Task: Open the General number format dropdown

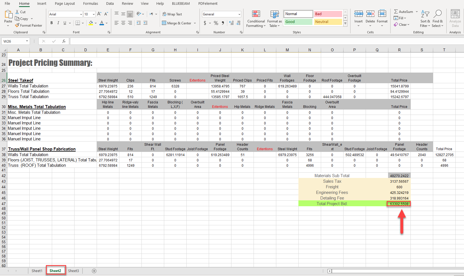Action: tap(239, 14)
